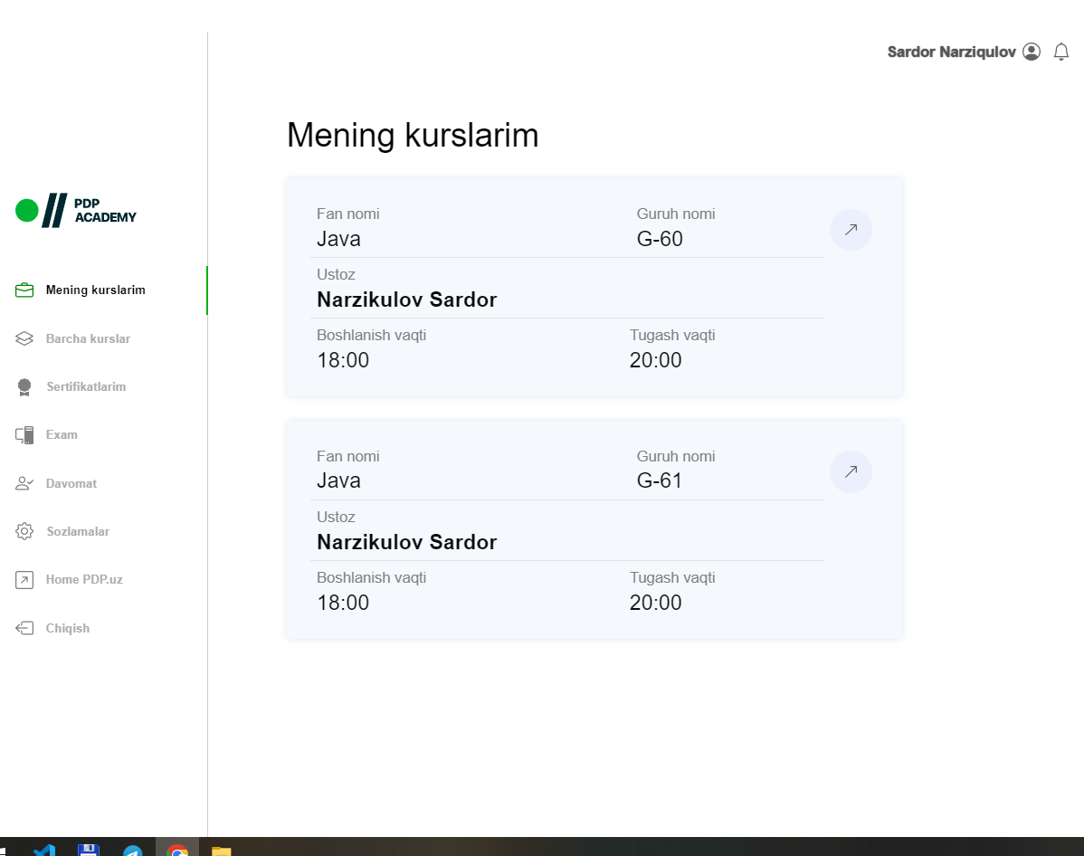Go to Barcha kurslar menu item
Image resolution: width=1084 pixels, height=856 pixels.
click(x=88, y=338)
